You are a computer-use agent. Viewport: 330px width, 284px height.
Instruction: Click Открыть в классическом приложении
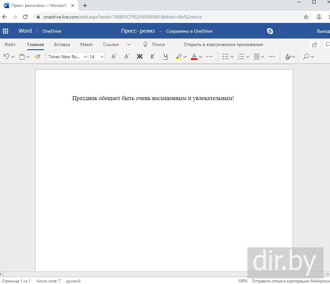223,44
